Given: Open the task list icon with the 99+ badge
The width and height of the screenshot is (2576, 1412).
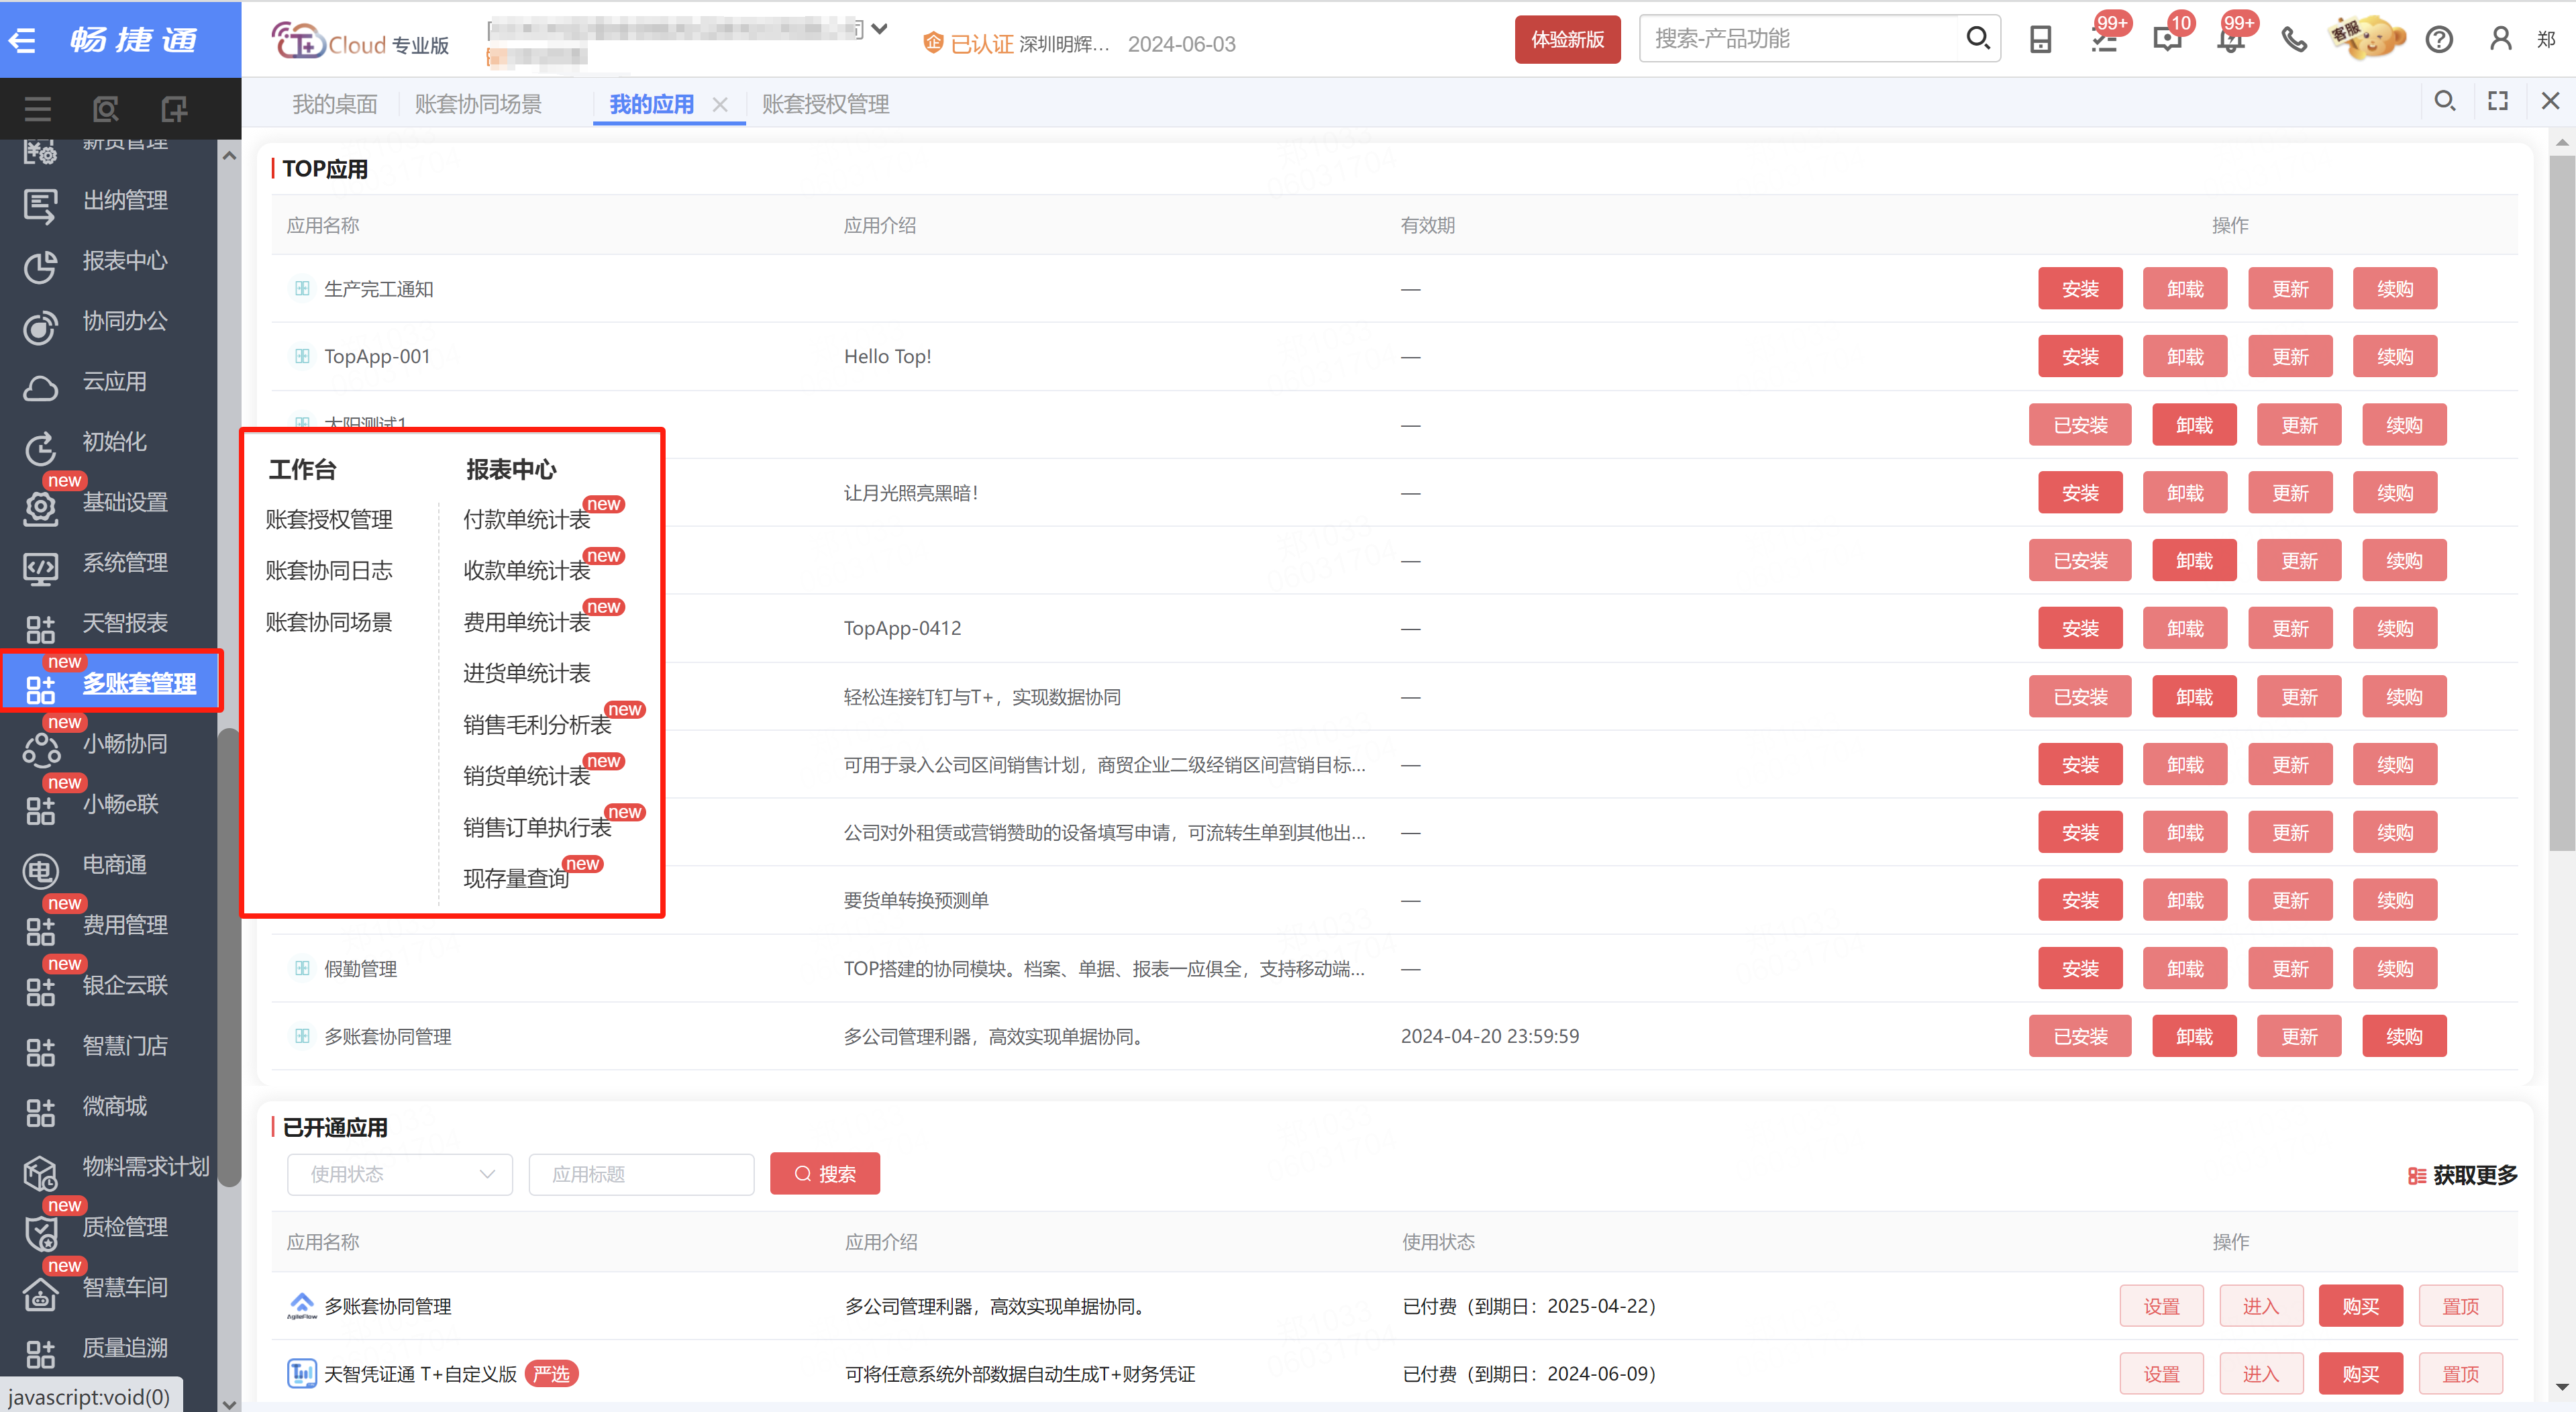Looking at the screenshot, I should click(x=2104, y=40).
